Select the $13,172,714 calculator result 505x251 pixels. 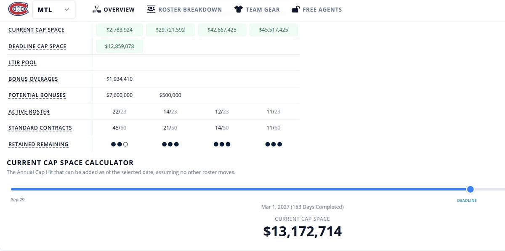303,231
